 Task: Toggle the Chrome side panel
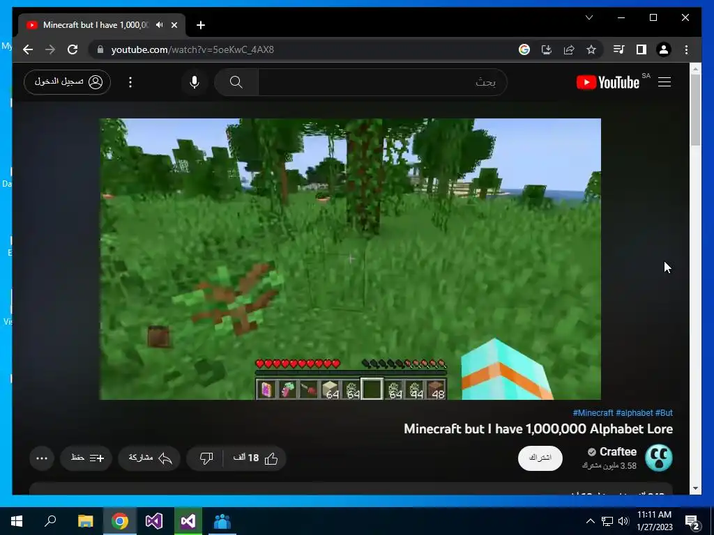(x=641, y=49)
